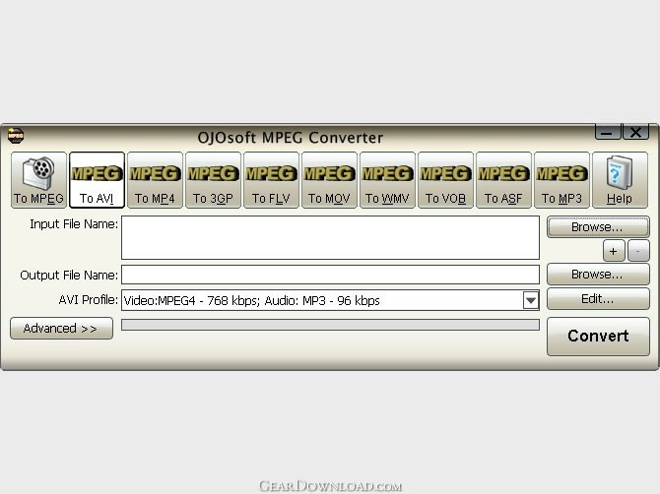The image size is (660, 494).
Task: Open the Help book icon
Action: pyautogui.click(x=620, y=180)
